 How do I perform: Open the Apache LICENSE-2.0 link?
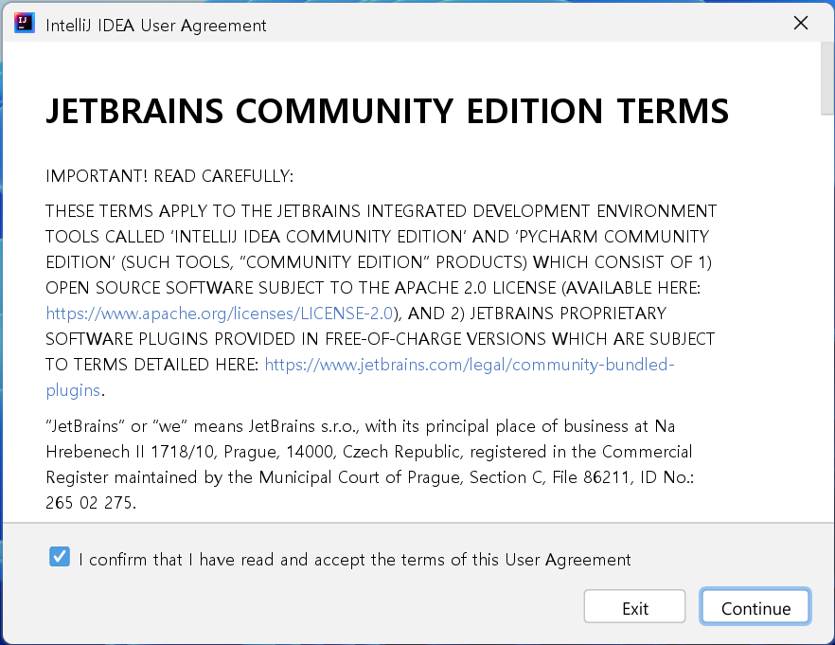click(219, 313)
